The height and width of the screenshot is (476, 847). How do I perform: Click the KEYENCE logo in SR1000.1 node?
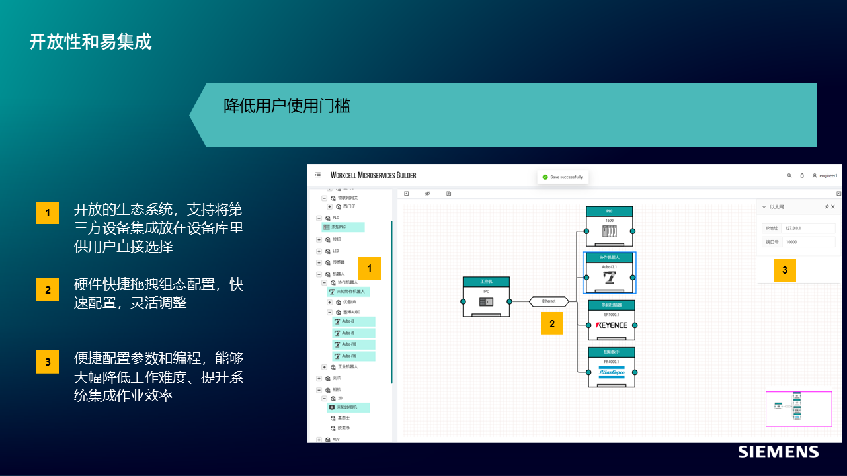612,325
